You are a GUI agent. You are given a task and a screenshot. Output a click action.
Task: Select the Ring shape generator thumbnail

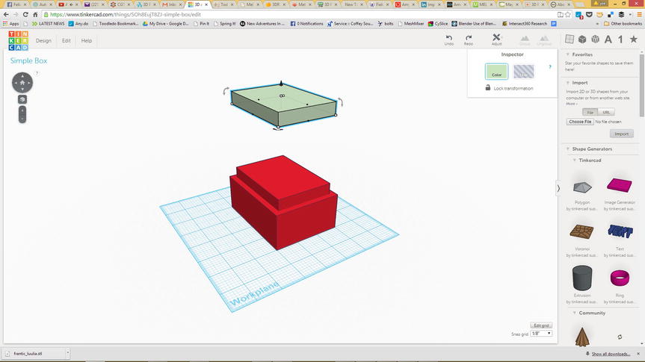click(620, 278)
